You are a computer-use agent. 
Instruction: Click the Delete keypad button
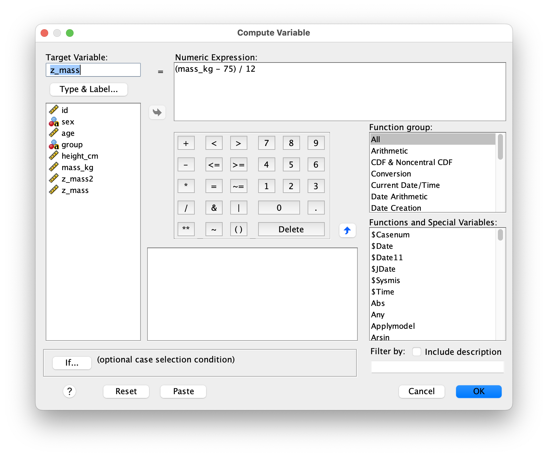291,229
